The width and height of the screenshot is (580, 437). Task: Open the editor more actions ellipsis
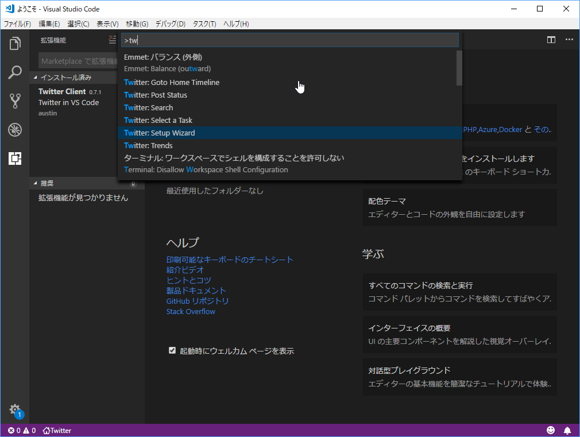[570, 40]
